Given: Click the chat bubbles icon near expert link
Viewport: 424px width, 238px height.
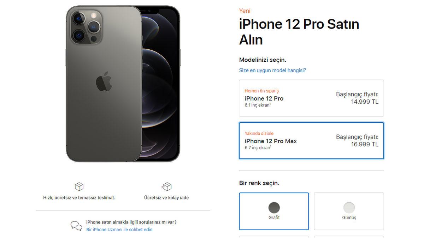Looking at the screenshot, I should [76, 225].
